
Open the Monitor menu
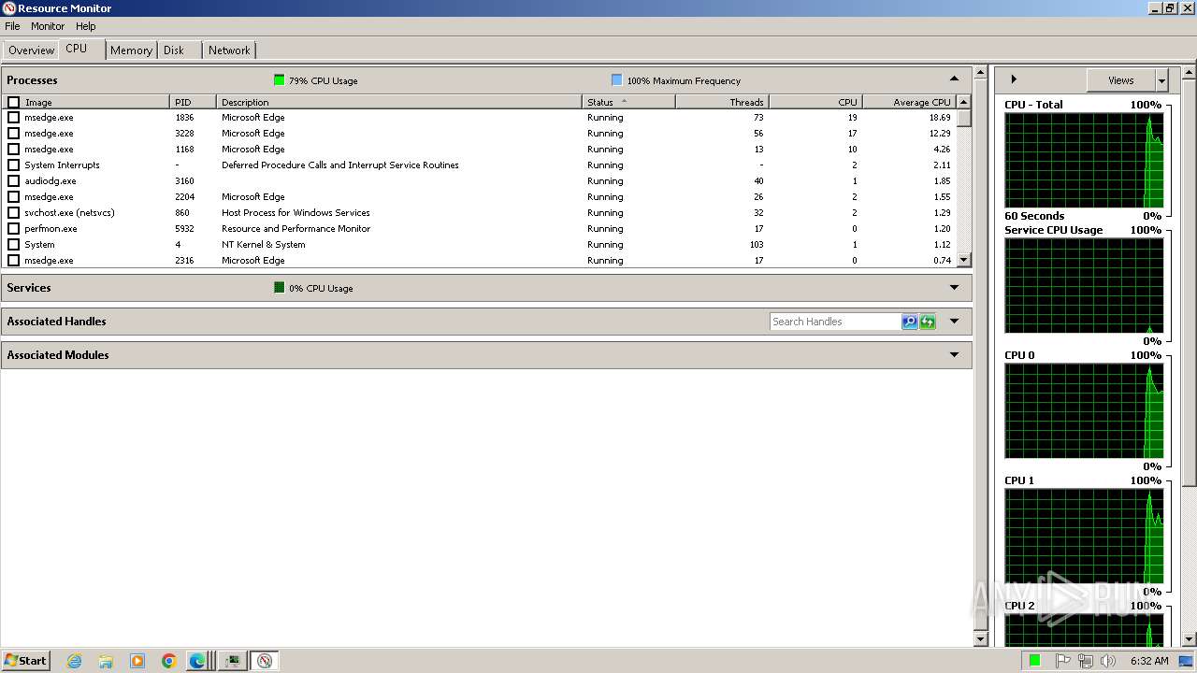point(48,26)
